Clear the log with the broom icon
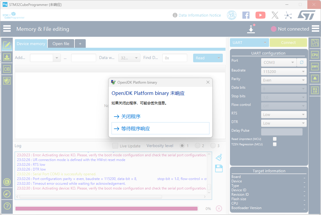 [219, 157]
